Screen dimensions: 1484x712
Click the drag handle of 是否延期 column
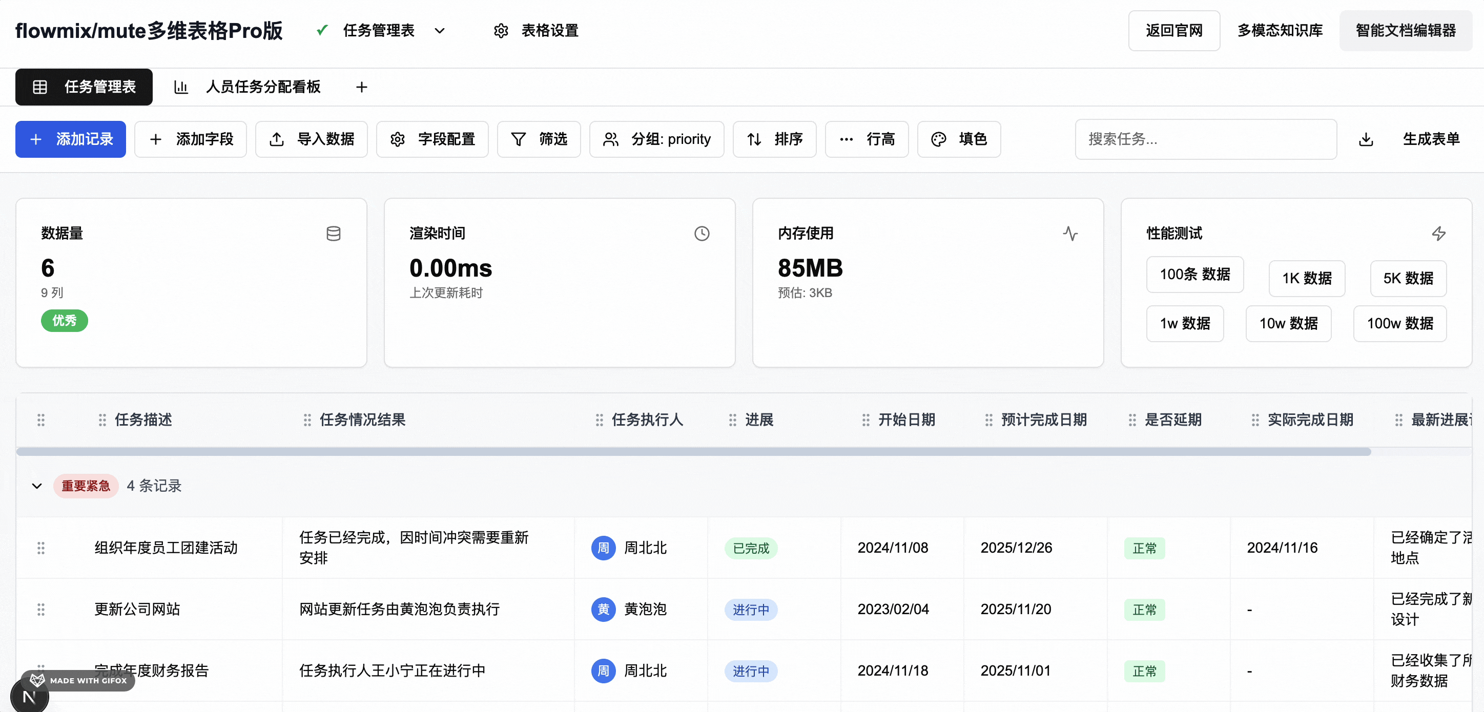click(x=1132, y=420)
